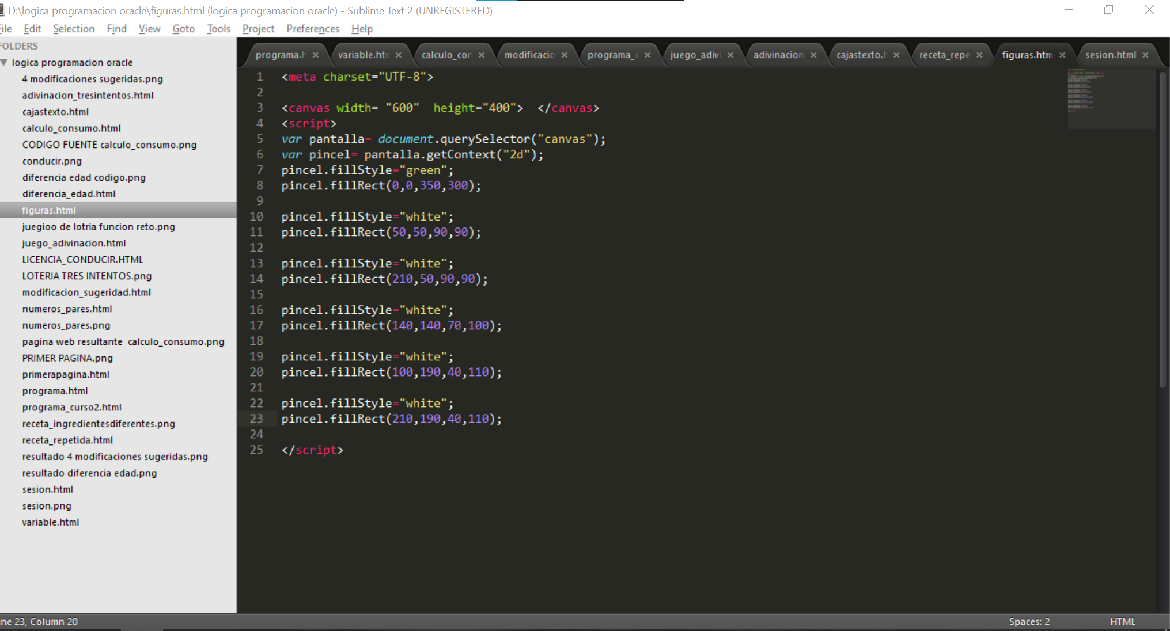Close the cajastexto tab
The width and height of the screenshot is (1170, 631).
tap(896, 55)
